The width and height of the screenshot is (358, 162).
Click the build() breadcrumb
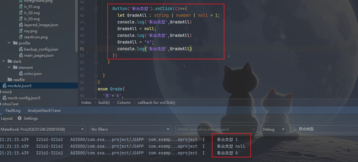click(x=104, y=103)
